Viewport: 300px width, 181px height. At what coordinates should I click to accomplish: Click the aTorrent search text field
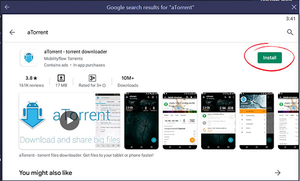pos(37,32)
